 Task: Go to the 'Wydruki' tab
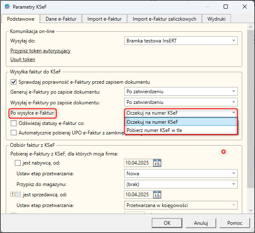point(219,19)
